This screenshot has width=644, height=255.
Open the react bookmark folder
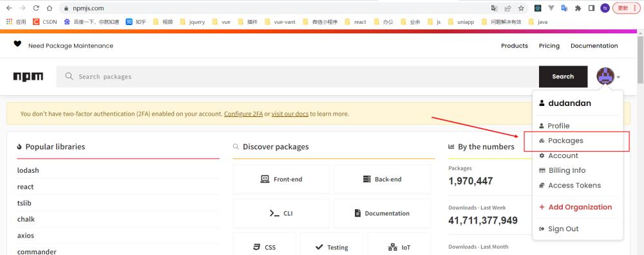coord(355,22)
